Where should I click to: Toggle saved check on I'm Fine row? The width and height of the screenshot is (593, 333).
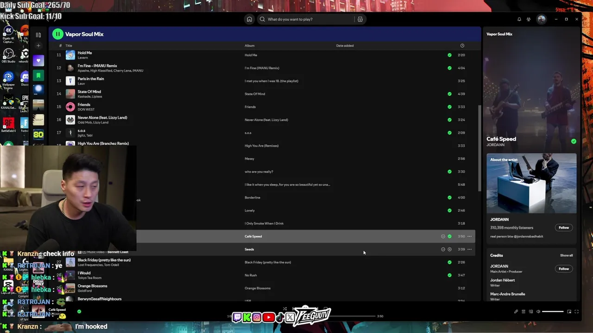click(x=449, y=68)
